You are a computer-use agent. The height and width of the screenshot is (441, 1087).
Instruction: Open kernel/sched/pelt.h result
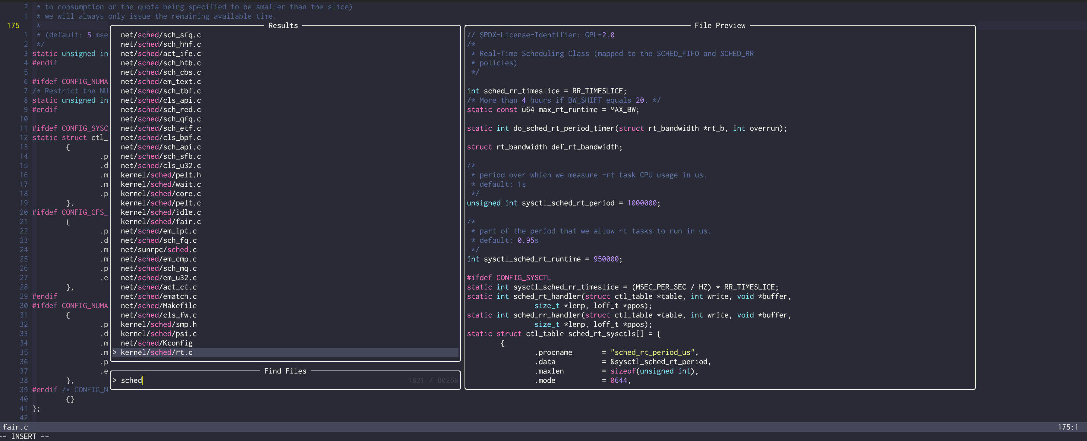pos(160,175)
